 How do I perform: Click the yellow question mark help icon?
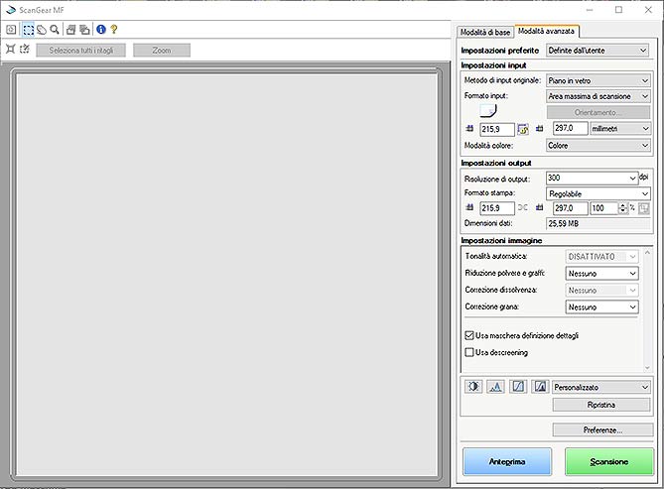point(114,30)
